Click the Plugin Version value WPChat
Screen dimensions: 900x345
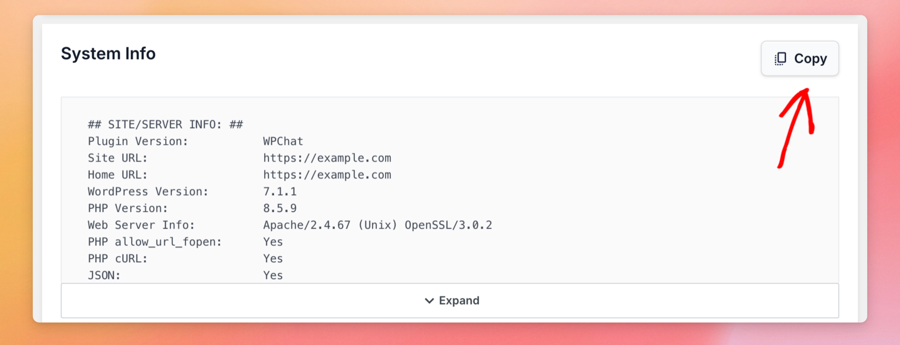coord(283,141)
